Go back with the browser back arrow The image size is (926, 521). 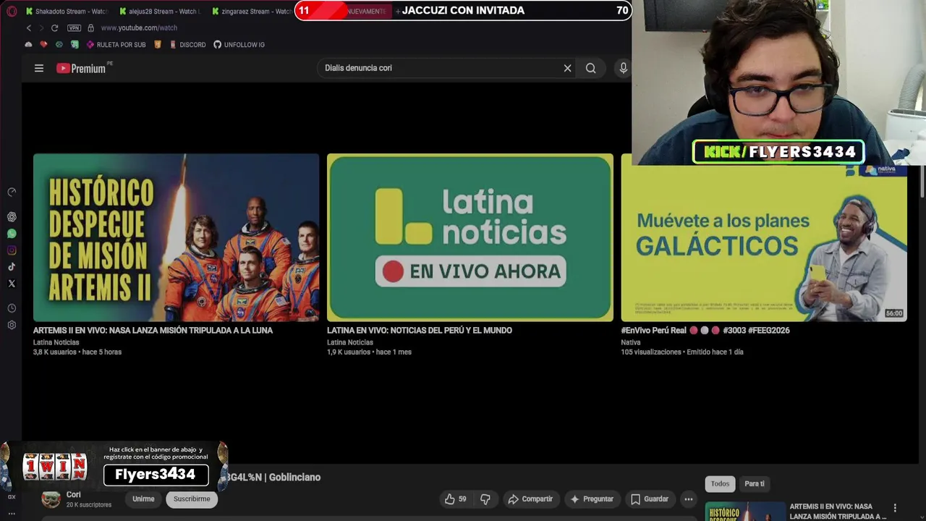click(x=29, y=27)
